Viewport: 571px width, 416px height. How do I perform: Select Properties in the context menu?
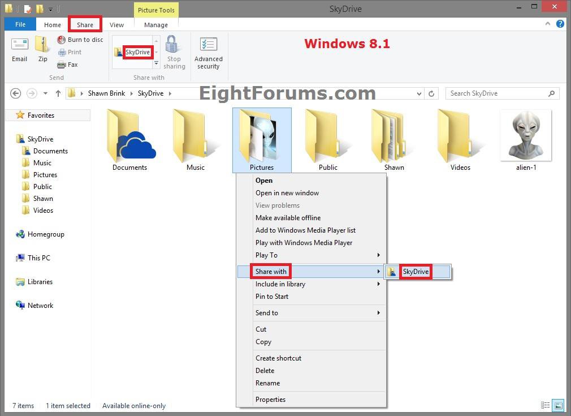coord(270,399)
